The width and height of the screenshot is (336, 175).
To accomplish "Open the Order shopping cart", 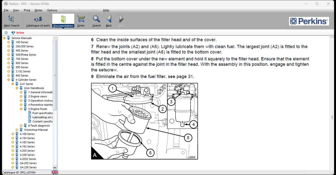I will point(81,21).
